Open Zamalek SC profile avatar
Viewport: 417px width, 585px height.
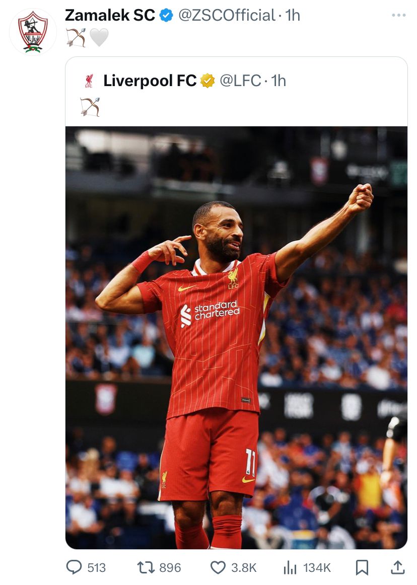pyautogui.click(x=33, y=32)
